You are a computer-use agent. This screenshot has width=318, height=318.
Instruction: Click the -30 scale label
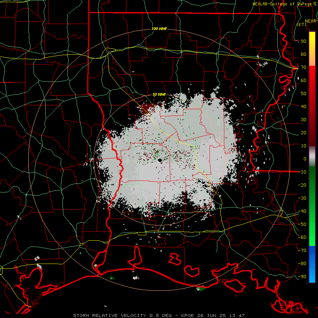[302, 198]
